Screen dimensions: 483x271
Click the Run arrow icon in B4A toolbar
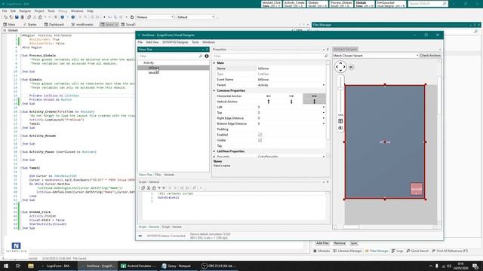(104, 17)
